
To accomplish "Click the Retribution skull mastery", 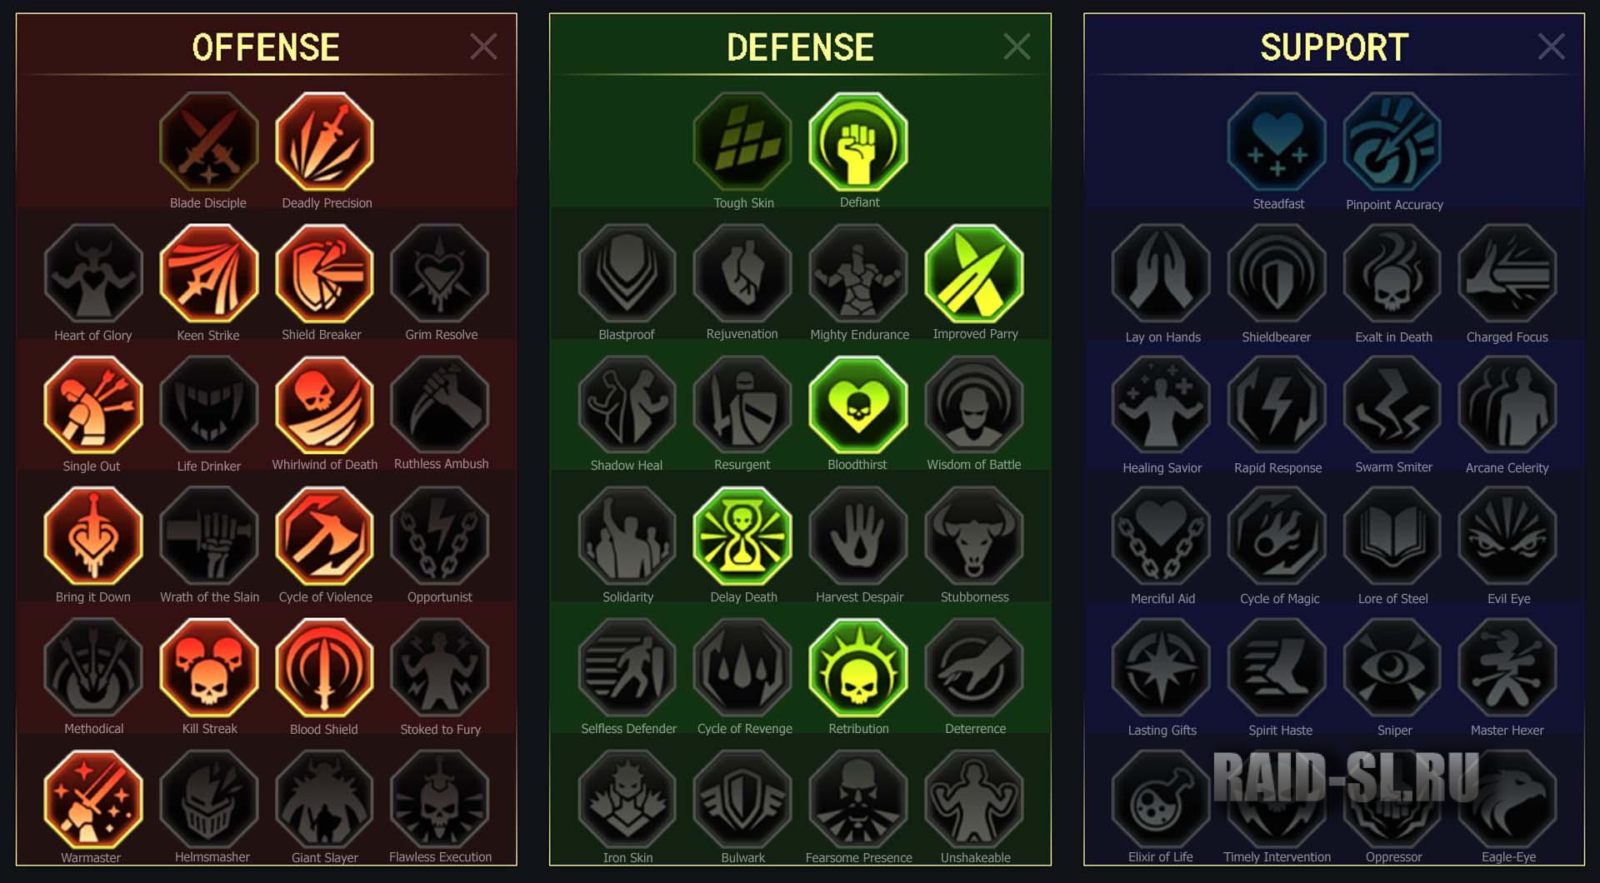I will (858, 668).
